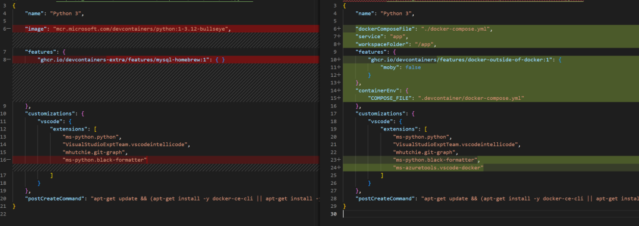The width and height of the screenshot is (639, 226).
Task: Click "vscode" key in the left pane
Action: [50, 121]
